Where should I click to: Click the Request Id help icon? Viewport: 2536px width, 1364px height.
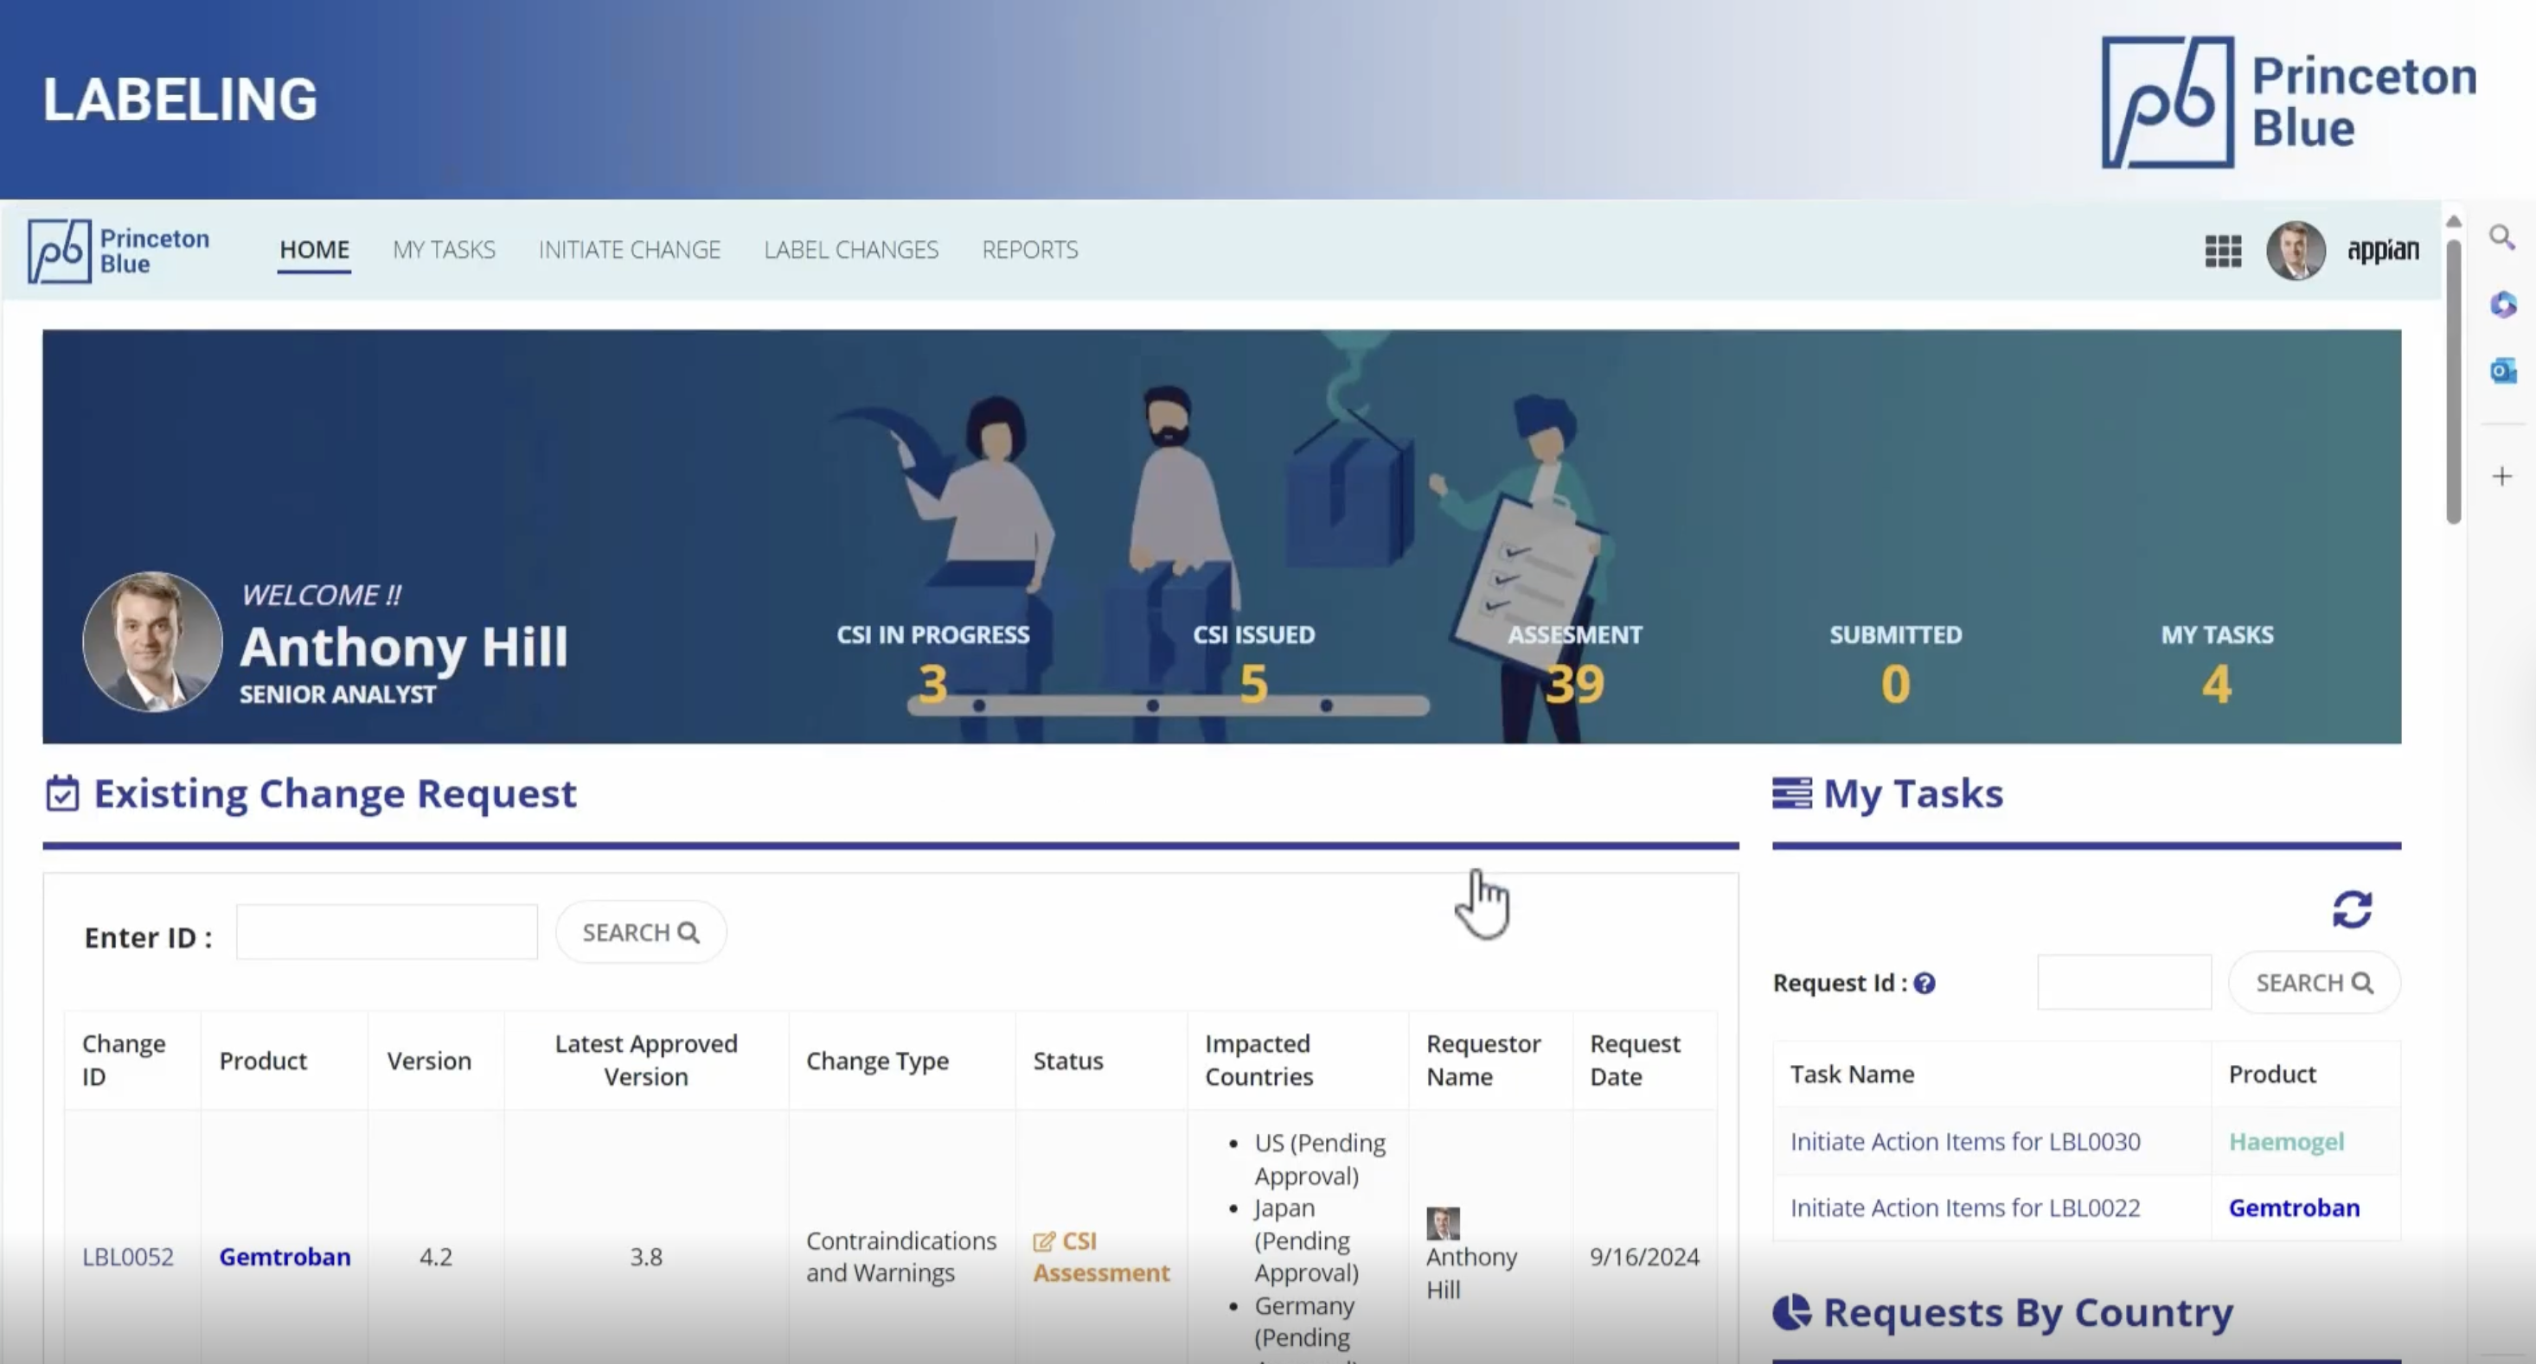click(1924, 983)
